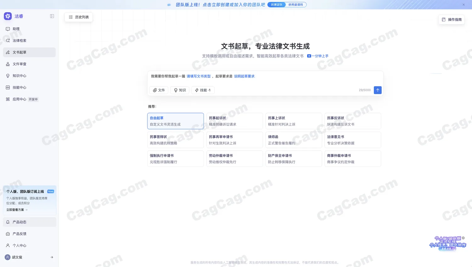Choose the 财产保全申请书 template
Viewport: 472px width, 267px height.
[294, 159]
